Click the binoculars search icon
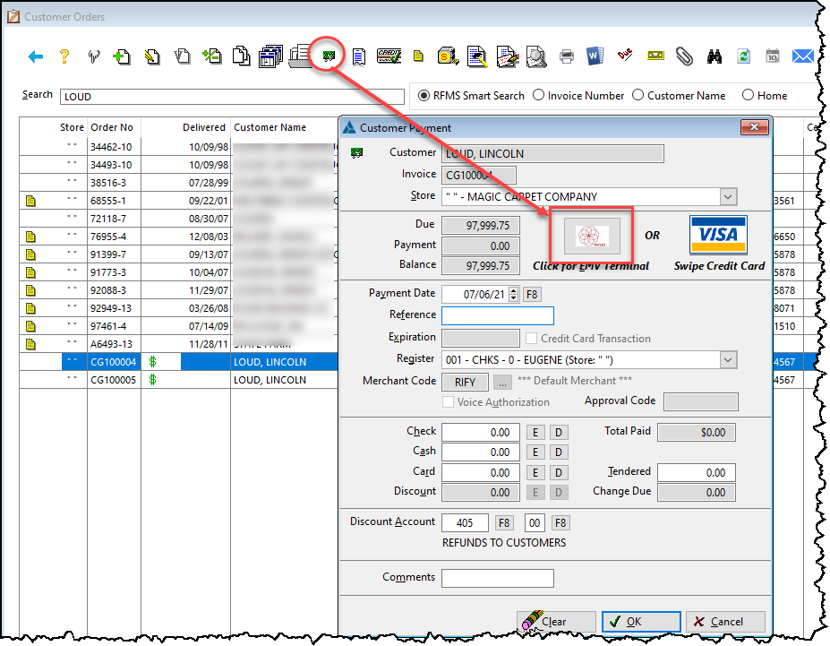The width and height of the screenshot is (830, 646). [x=714, y=56]
